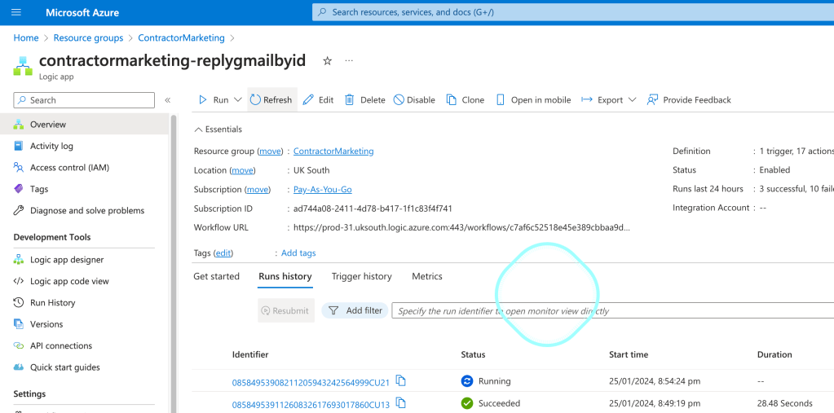Collapse the Essentials section
The height and width of the screenshot is (413, 834).
(x=218, y=130)
